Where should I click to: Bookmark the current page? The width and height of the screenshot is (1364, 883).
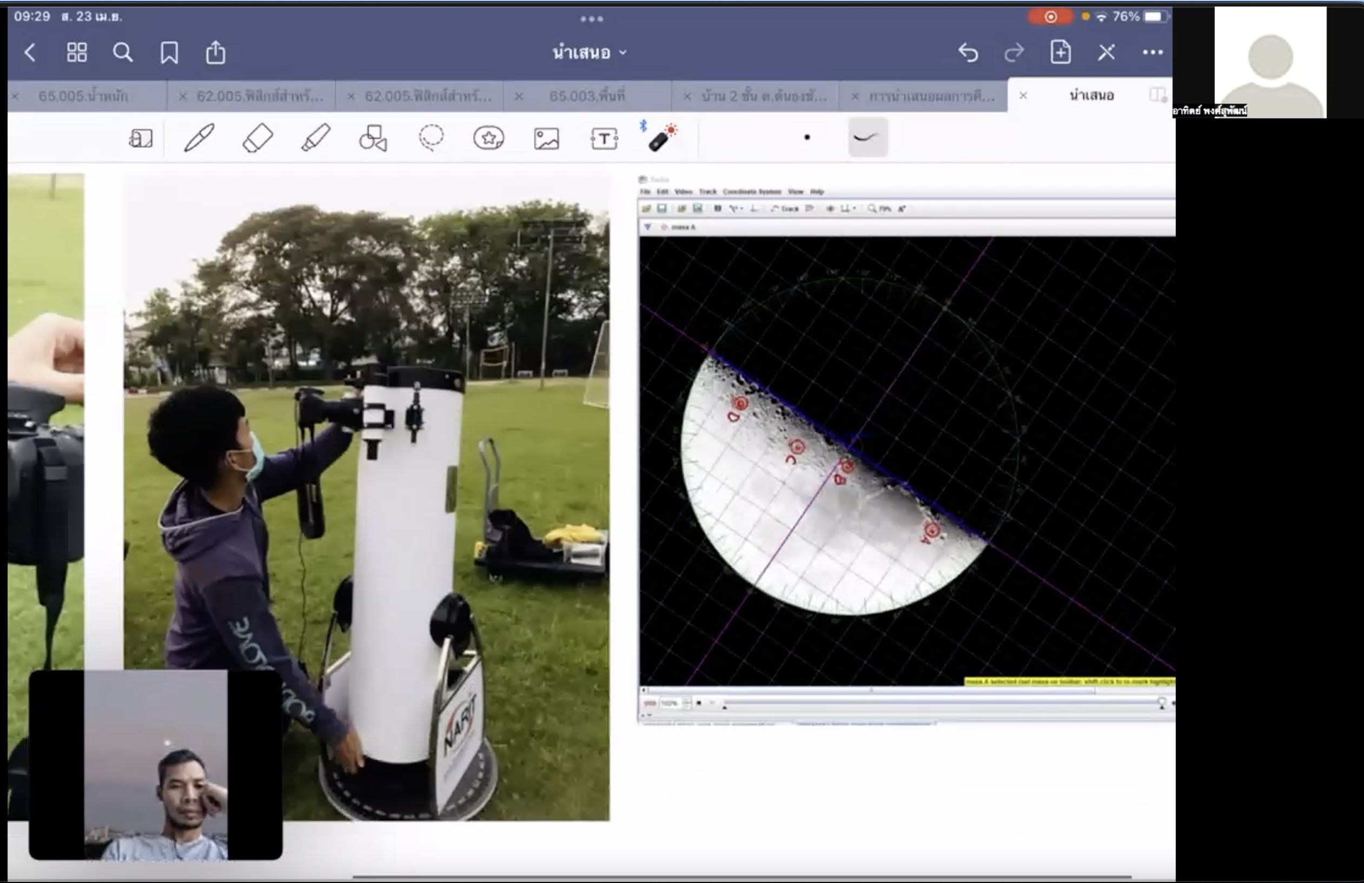coord(169,52)
